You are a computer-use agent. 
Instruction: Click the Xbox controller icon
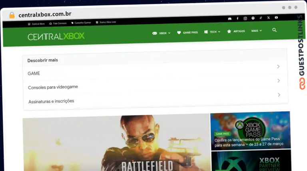(154, 33)
